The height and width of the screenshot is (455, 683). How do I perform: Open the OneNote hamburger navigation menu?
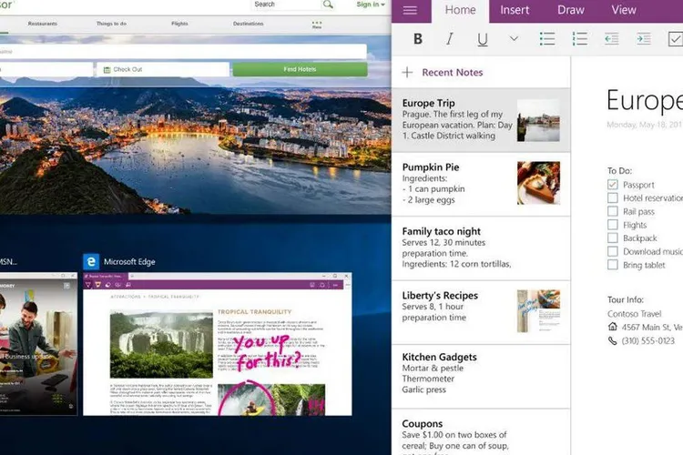point(410,11)
